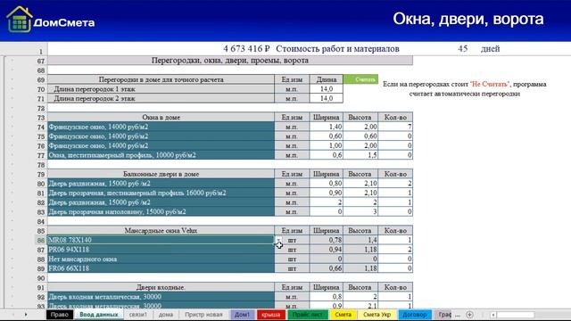The width and height of the screenshot is (571, 321).
Task: Click quantity 7 in row 74
Action: [x=395, y=127]
